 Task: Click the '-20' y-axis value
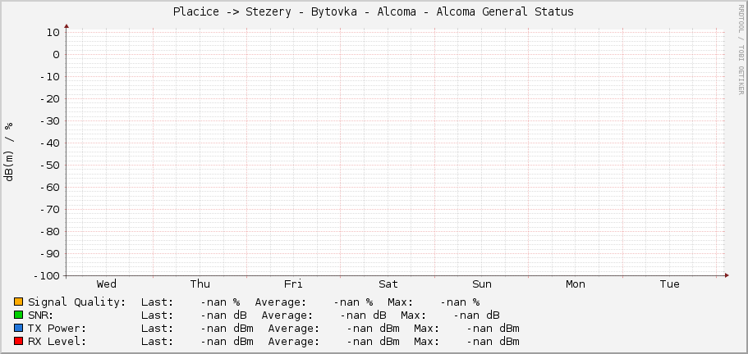[49, 99]
